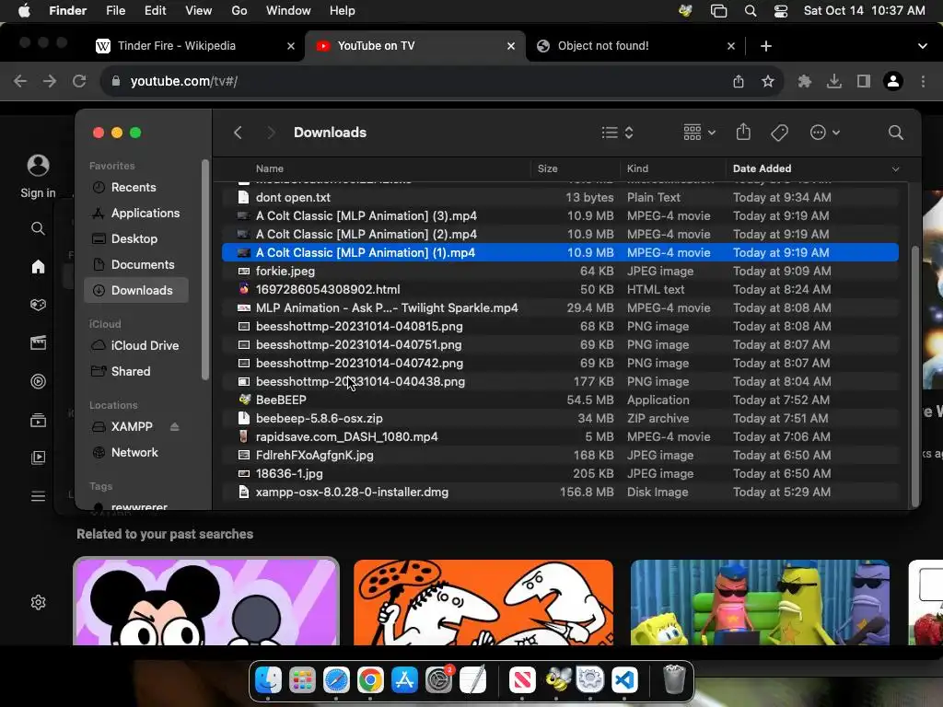Screen dimensions: 943x707
Task: Open orange pizza cartoon thumbnail
Action: click(x=483, y=602)
